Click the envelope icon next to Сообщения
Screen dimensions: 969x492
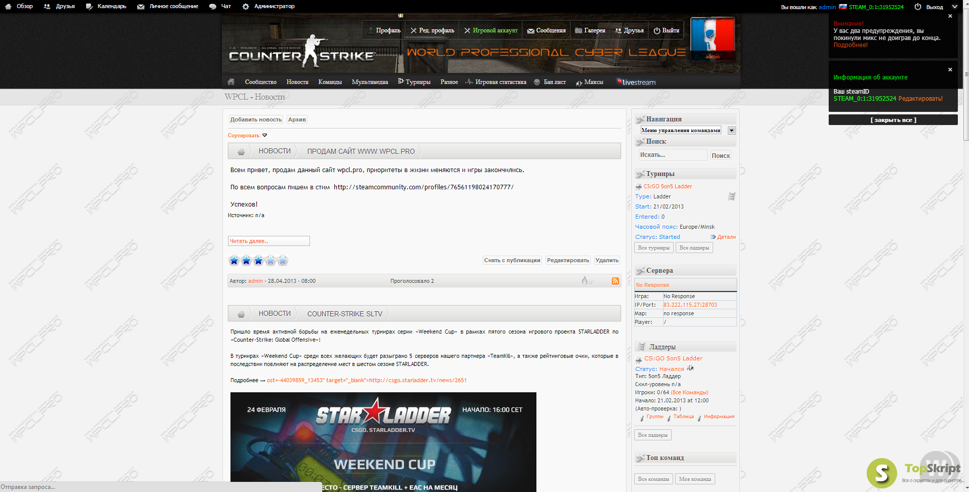point(531,31)
